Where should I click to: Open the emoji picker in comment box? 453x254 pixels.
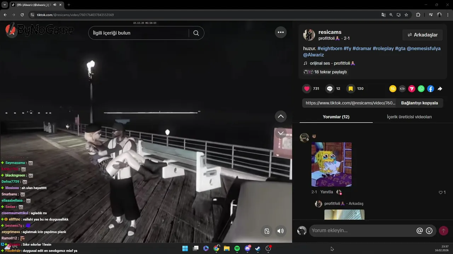pyautogui.click(x=429, y=231)
